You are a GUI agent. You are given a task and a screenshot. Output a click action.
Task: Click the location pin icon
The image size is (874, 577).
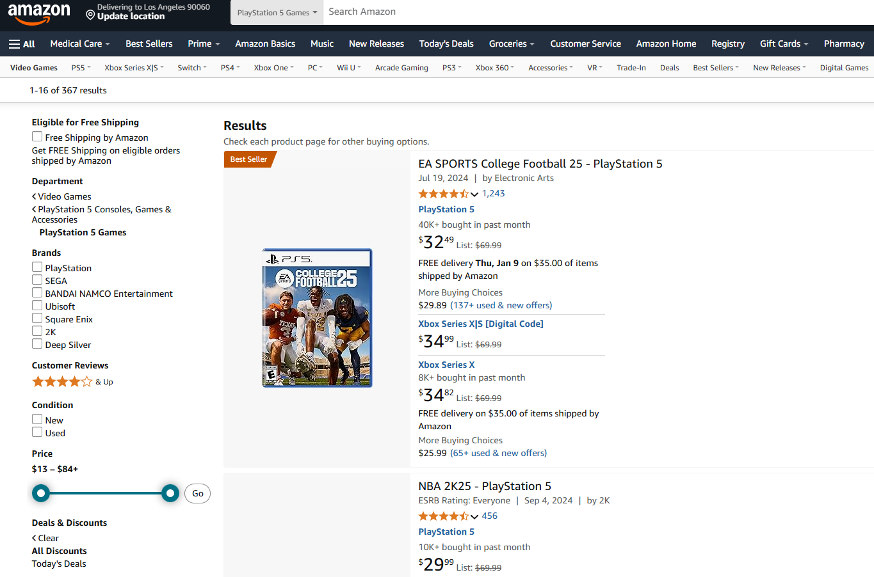(90, 14)
